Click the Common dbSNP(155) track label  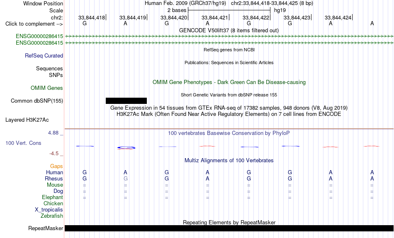click(x=37, y=101)
